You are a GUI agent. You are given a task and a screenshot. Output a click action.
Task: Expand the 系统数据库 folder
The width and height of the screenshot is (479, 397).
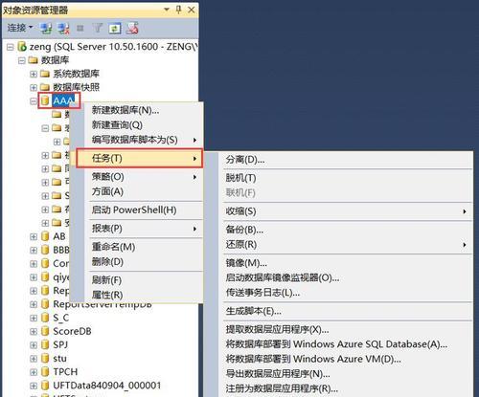click(x=34, y=75)
